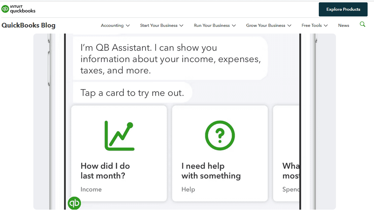Screen dimensions: 374x214
Task: Tap the partially visible Spending card
Action: 286,153
